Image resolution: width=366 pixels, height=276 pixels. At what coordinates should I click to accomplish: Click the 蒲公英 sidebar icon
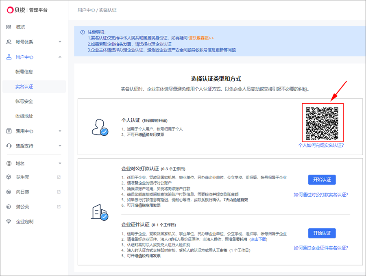[9, 207]
